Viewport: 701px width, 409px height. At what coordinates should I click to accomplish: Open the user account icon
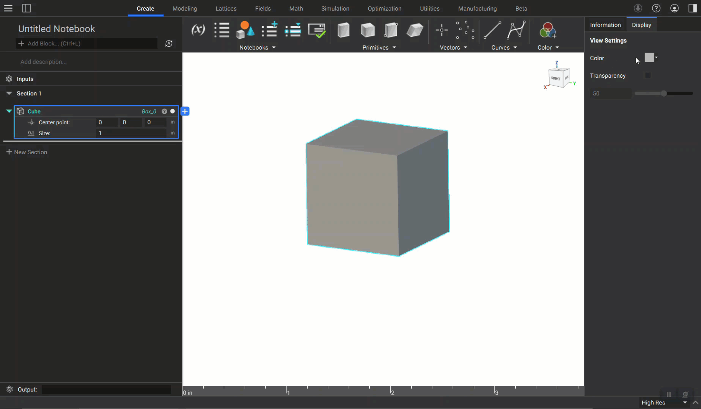[674, 8]
